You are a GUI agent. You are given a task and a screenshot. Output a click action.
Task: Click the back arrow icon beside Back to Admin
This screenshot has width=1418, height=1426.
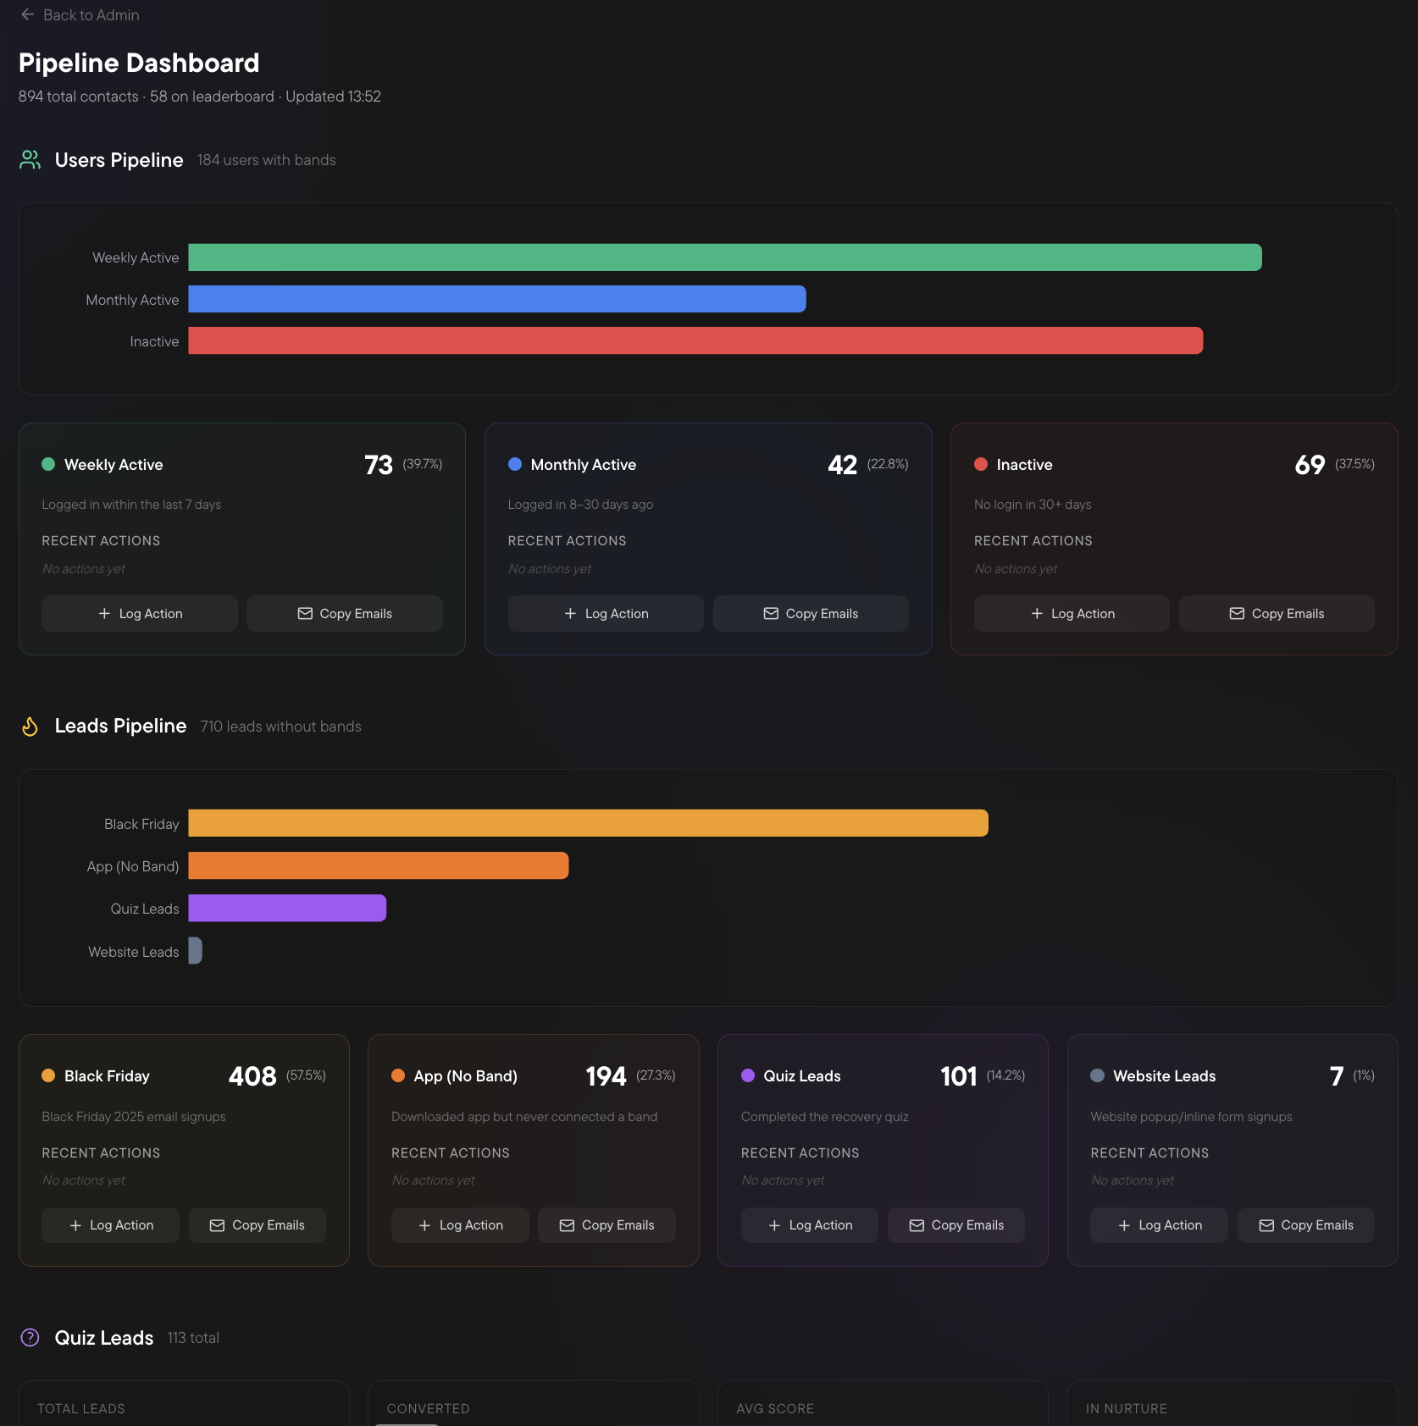pyautogui.click(x=27, y=15)
